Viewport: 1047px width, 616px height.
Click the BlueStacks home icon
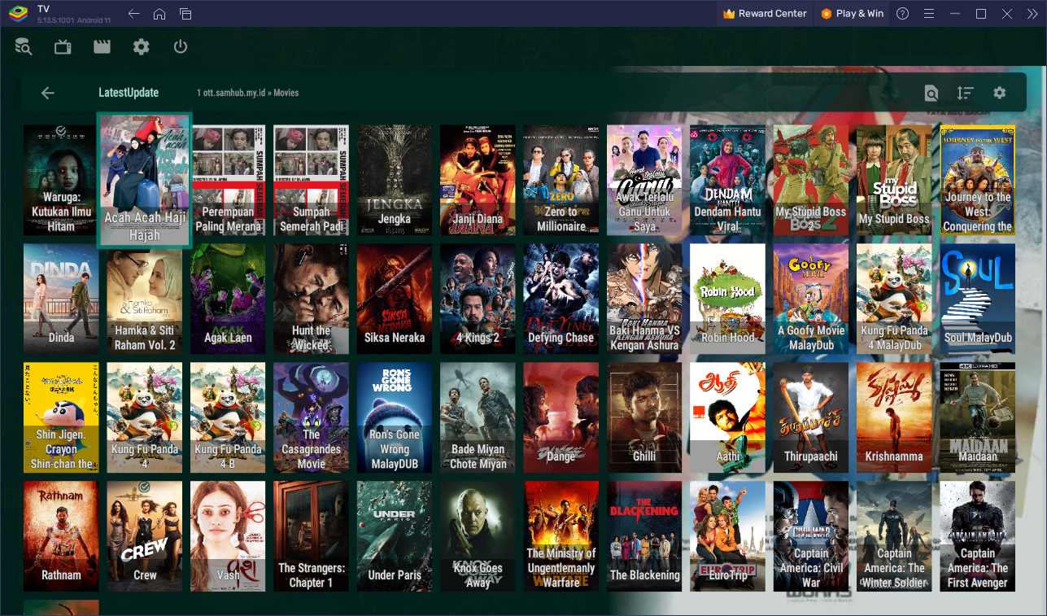159,14
